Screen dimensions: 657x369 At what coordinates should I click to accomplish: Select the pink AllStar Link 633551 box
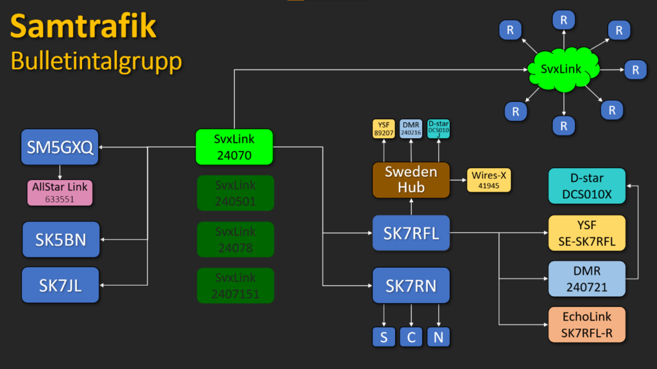coord(60,192)
